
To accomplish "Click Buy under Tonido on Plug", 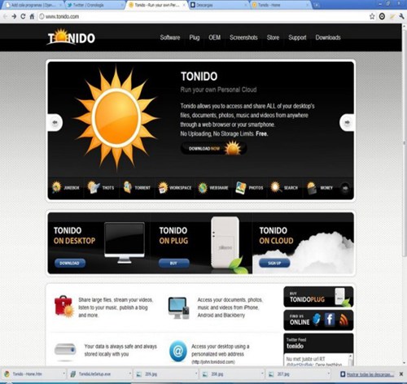I will click(173, 263).
